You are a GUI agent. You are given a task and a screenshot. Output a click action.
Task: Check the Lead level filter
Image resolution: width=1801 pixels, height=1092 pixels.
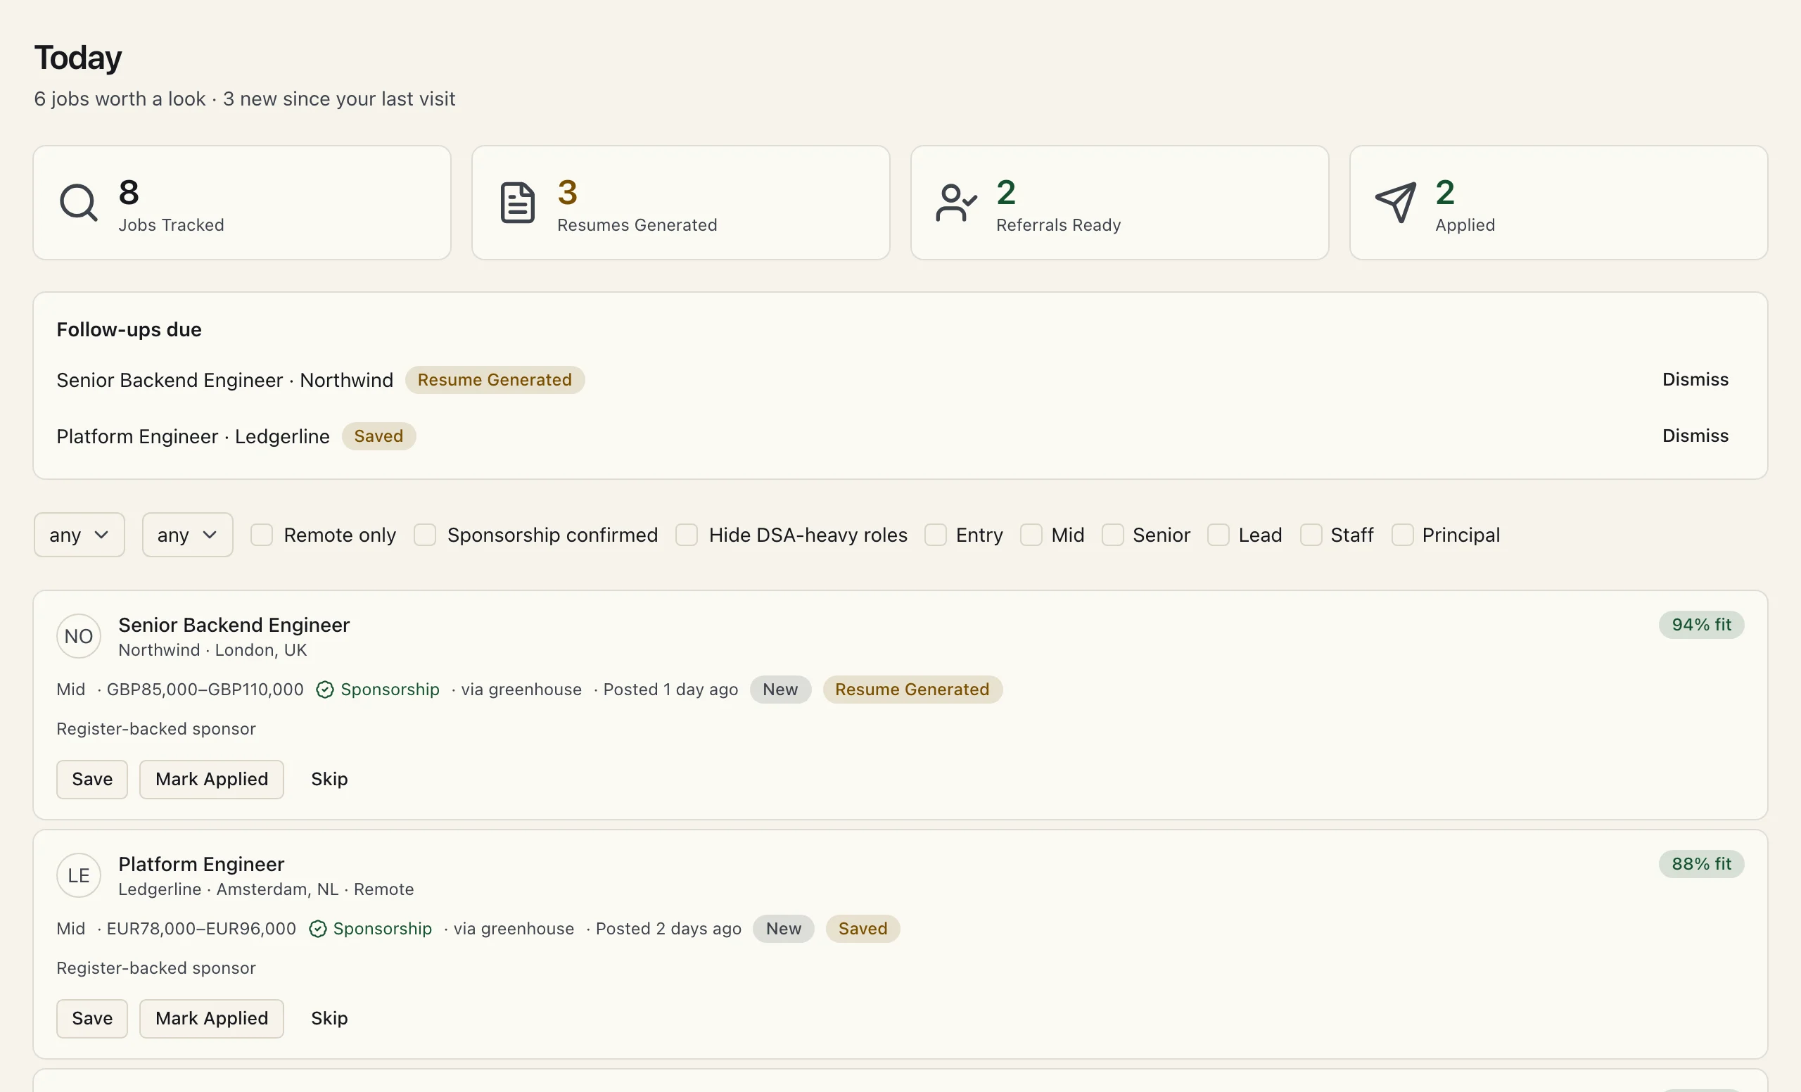1218,535
